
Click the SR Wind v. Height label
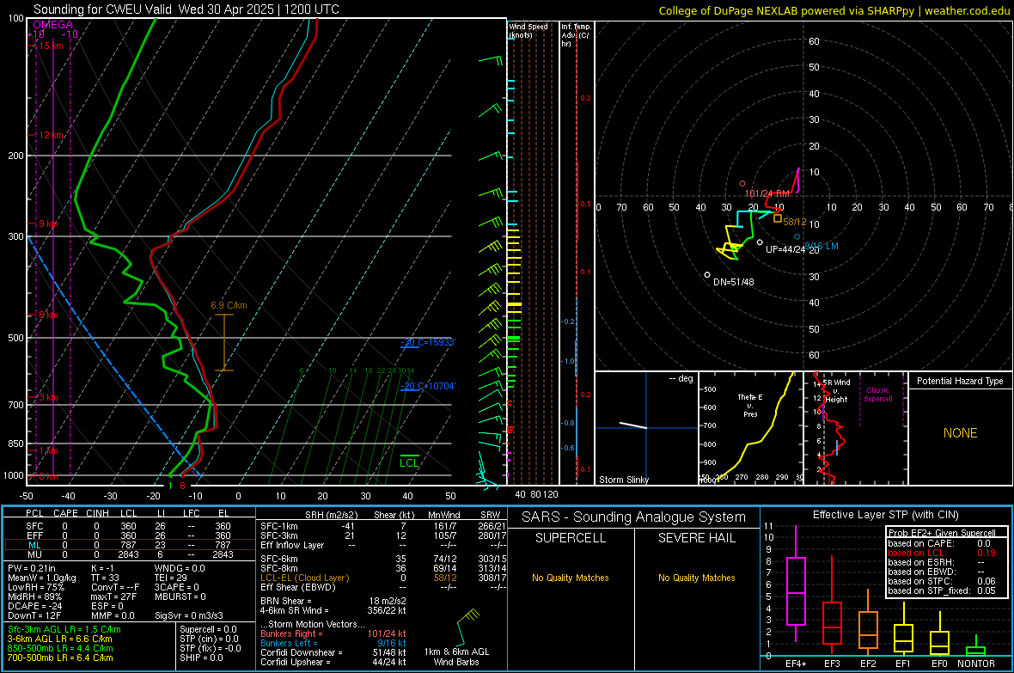click(836, 391)
